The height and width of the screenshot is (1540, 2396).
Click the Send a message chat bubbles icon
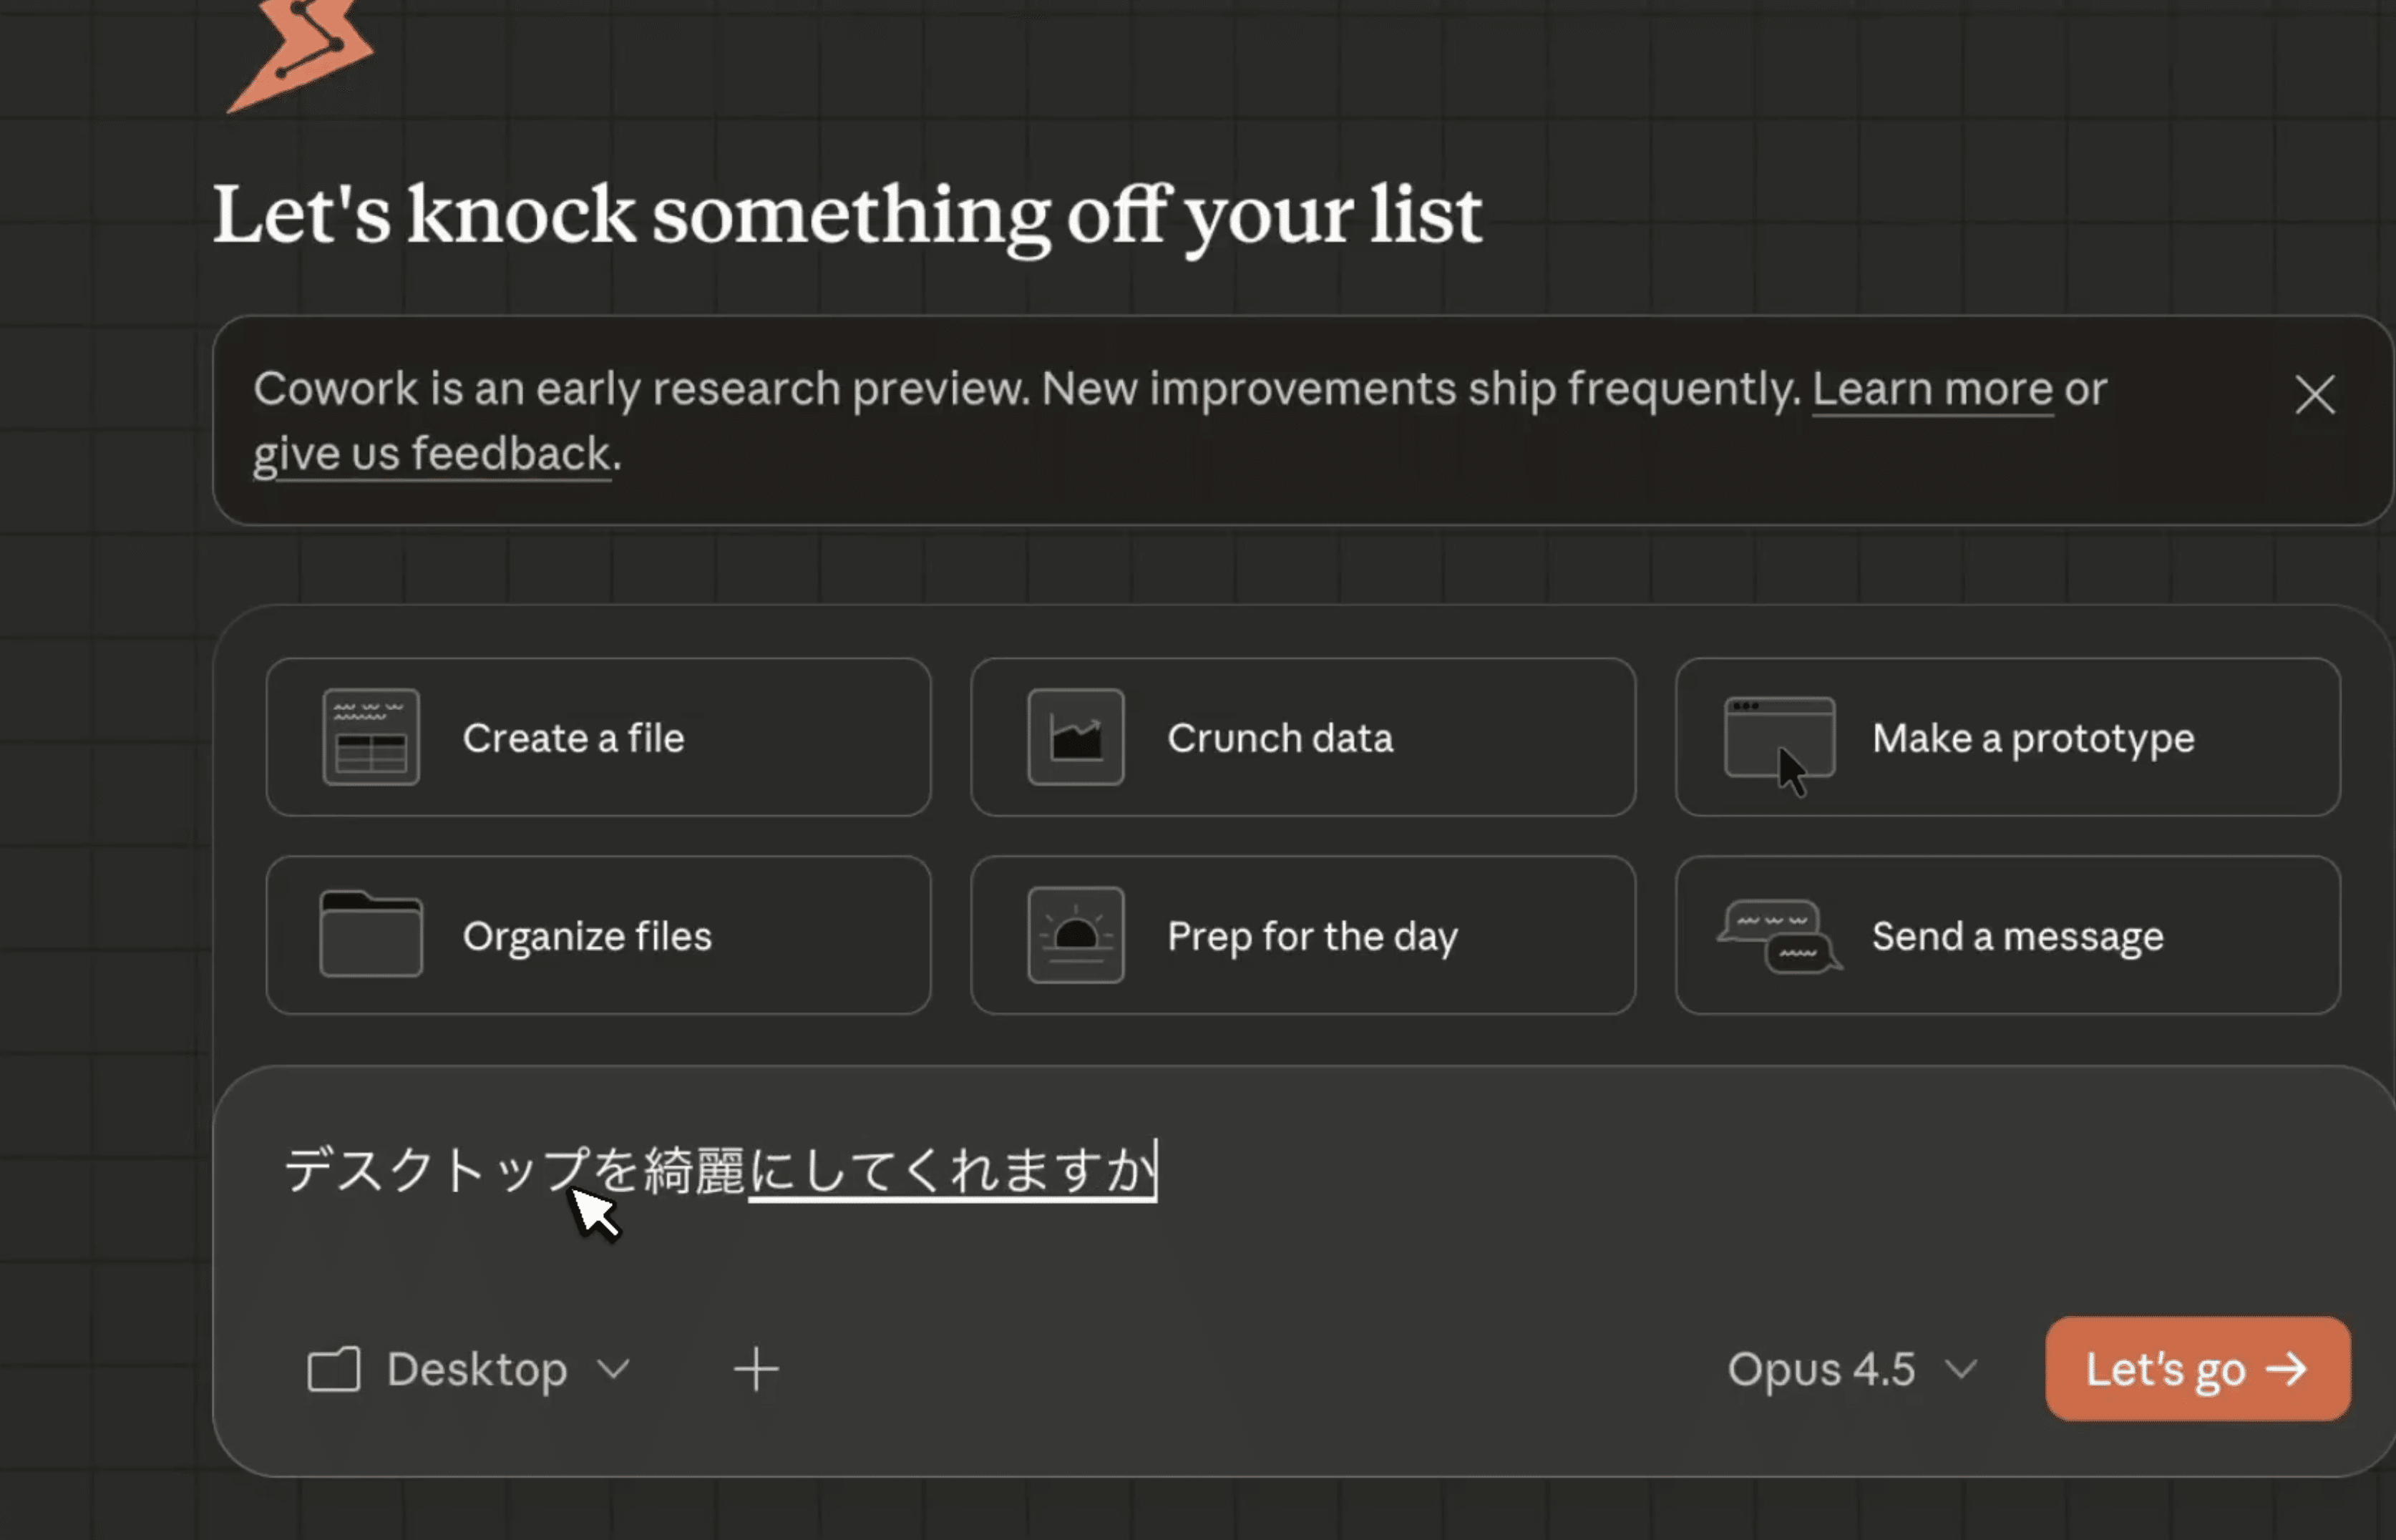(x=1779, y=936)
